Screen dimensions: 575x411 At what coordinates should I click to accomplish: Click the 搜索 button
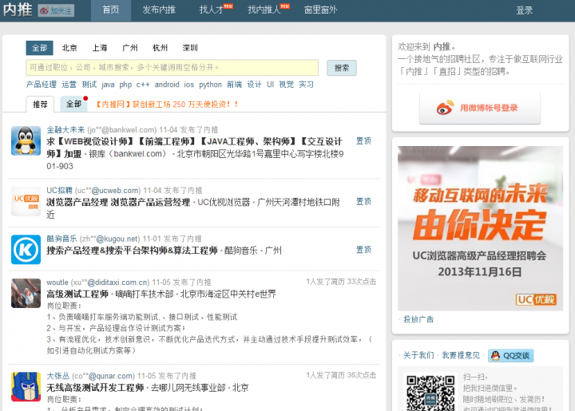coord(342,68)
